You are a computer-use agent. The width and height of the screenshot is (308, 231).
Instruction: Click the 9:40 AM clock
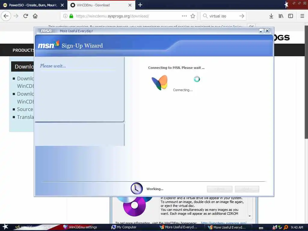click(x=297, y=227)
